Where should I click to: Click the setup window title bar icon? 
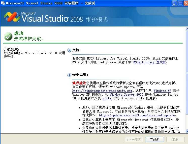[3, 3]
